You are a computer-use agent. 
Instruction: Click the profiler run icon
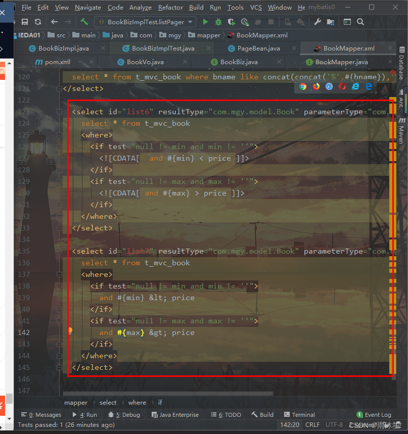tap(245, 22)
